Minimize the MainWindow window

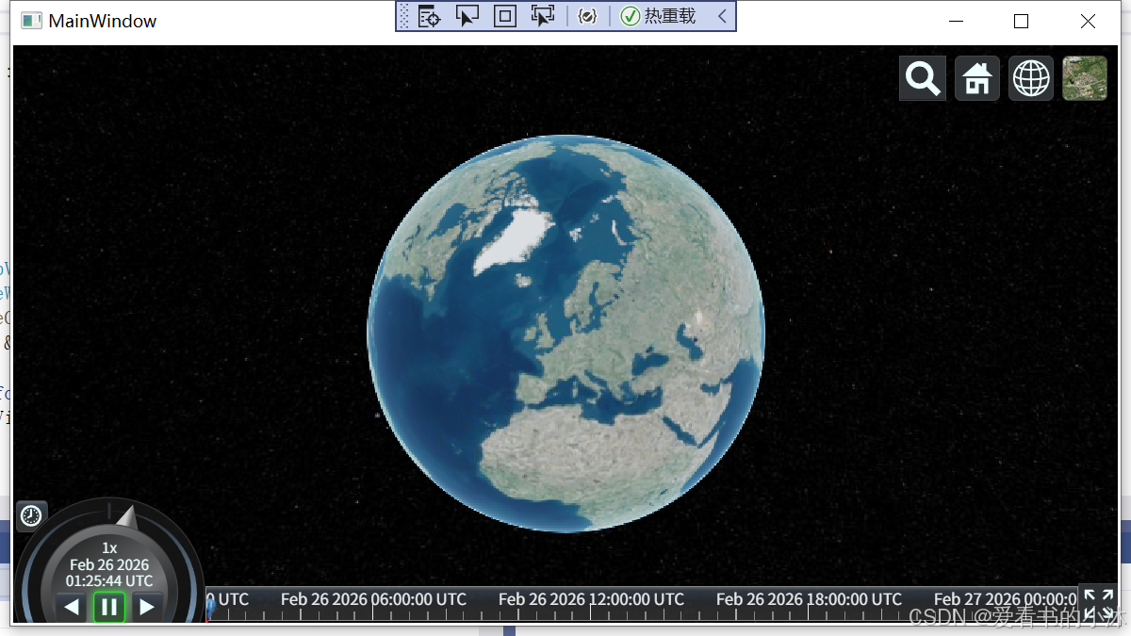tap(956, 21)
